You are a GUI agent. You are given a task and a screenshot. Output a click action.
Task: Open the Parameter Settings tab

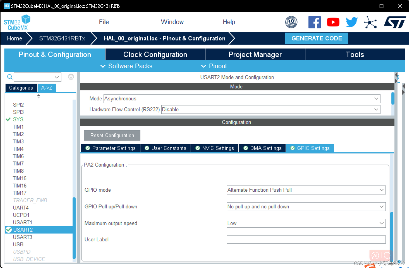(x=111, y=148)
